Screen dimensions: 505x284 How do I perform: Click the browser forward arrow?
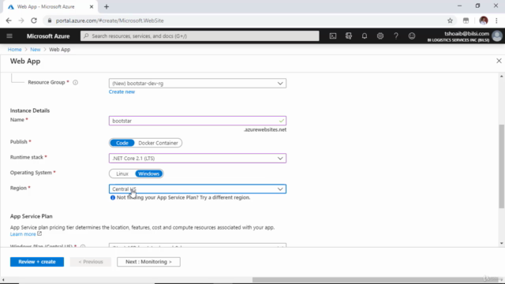pos(21,21)
